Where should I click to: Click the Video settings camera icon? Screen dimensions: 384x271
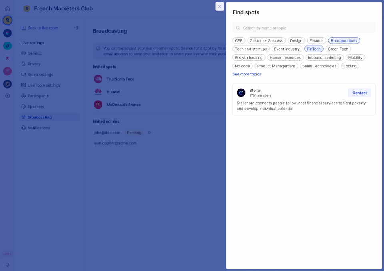[x=24, y=75]
